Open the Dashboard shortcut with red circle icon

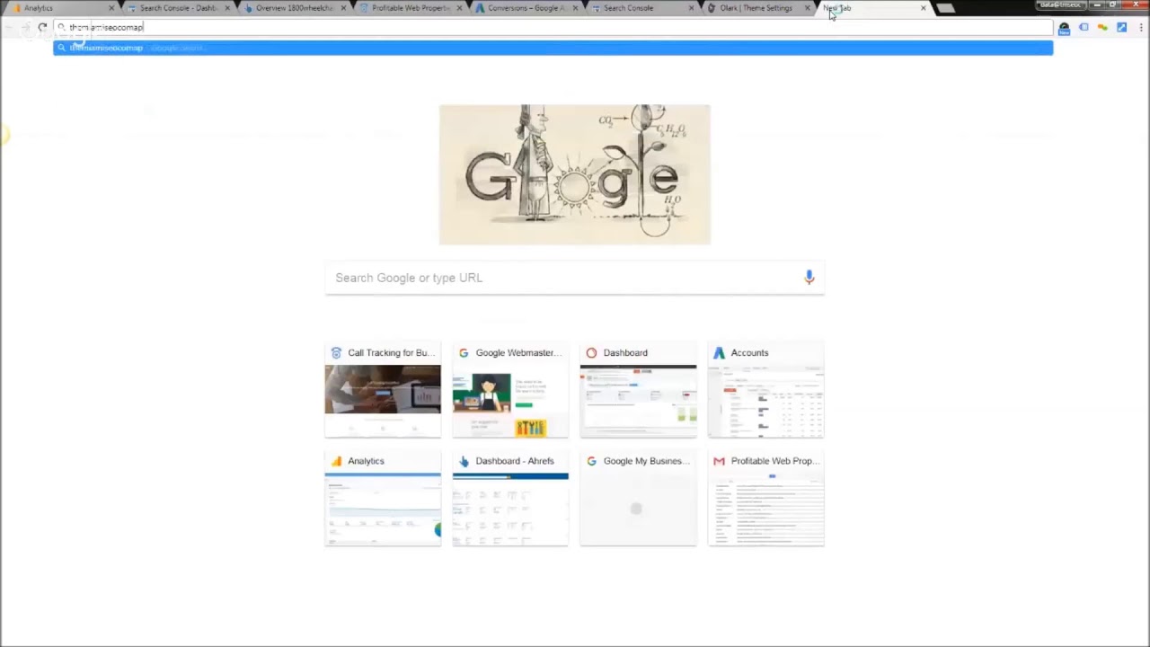638,391
